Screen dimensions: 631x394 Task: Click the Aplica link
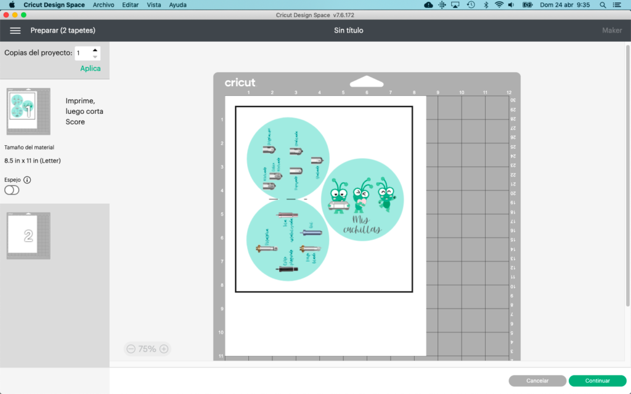point(90,68)
